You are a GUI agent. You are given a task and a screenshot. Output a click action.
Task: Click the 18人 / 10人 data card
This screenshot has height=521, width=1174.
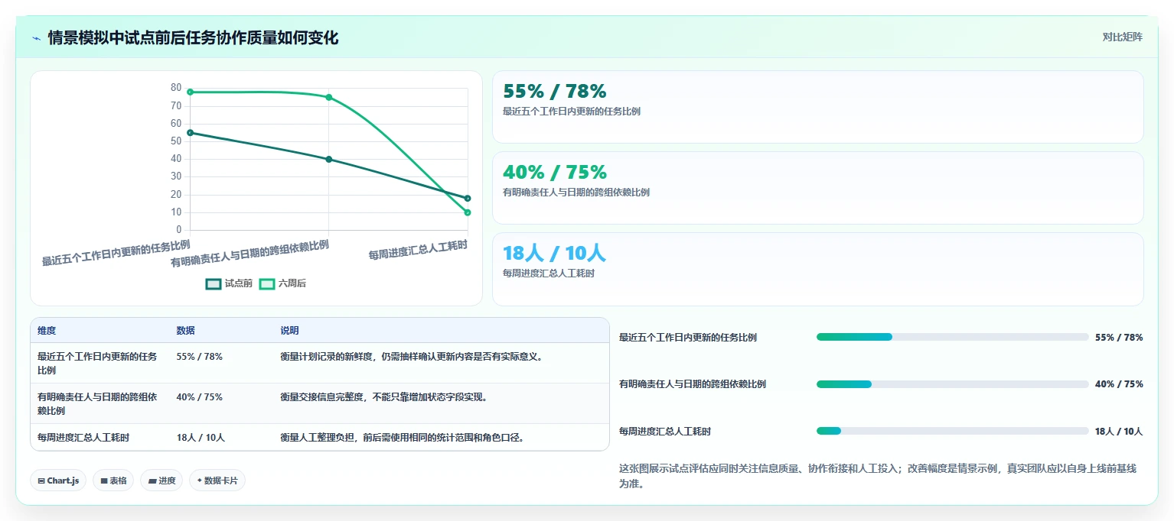coord(817,269)
